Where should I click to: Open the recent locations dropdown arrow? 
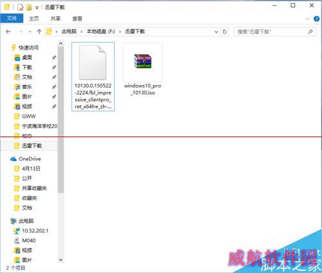(x=30, y=32)
